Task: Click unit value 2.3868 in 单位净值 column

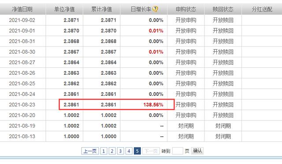Action: pos(71,41)
